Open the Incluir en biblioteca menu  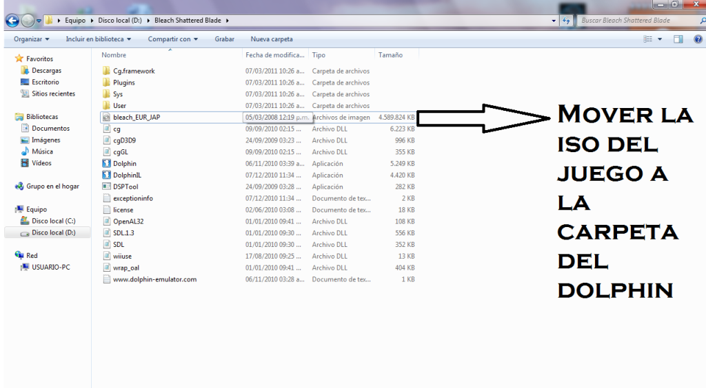[x=99, y=39]
